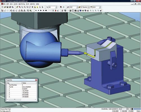Viewport: 141px width, 112px height.
Task: Open the UVW dropdown list
Action: (x=96, y=7)
